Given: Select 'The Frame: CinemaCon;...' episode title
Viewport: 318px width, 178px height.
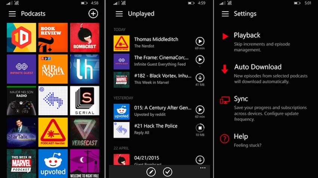Looking at the screenshot, I should (x=161, y=58).
